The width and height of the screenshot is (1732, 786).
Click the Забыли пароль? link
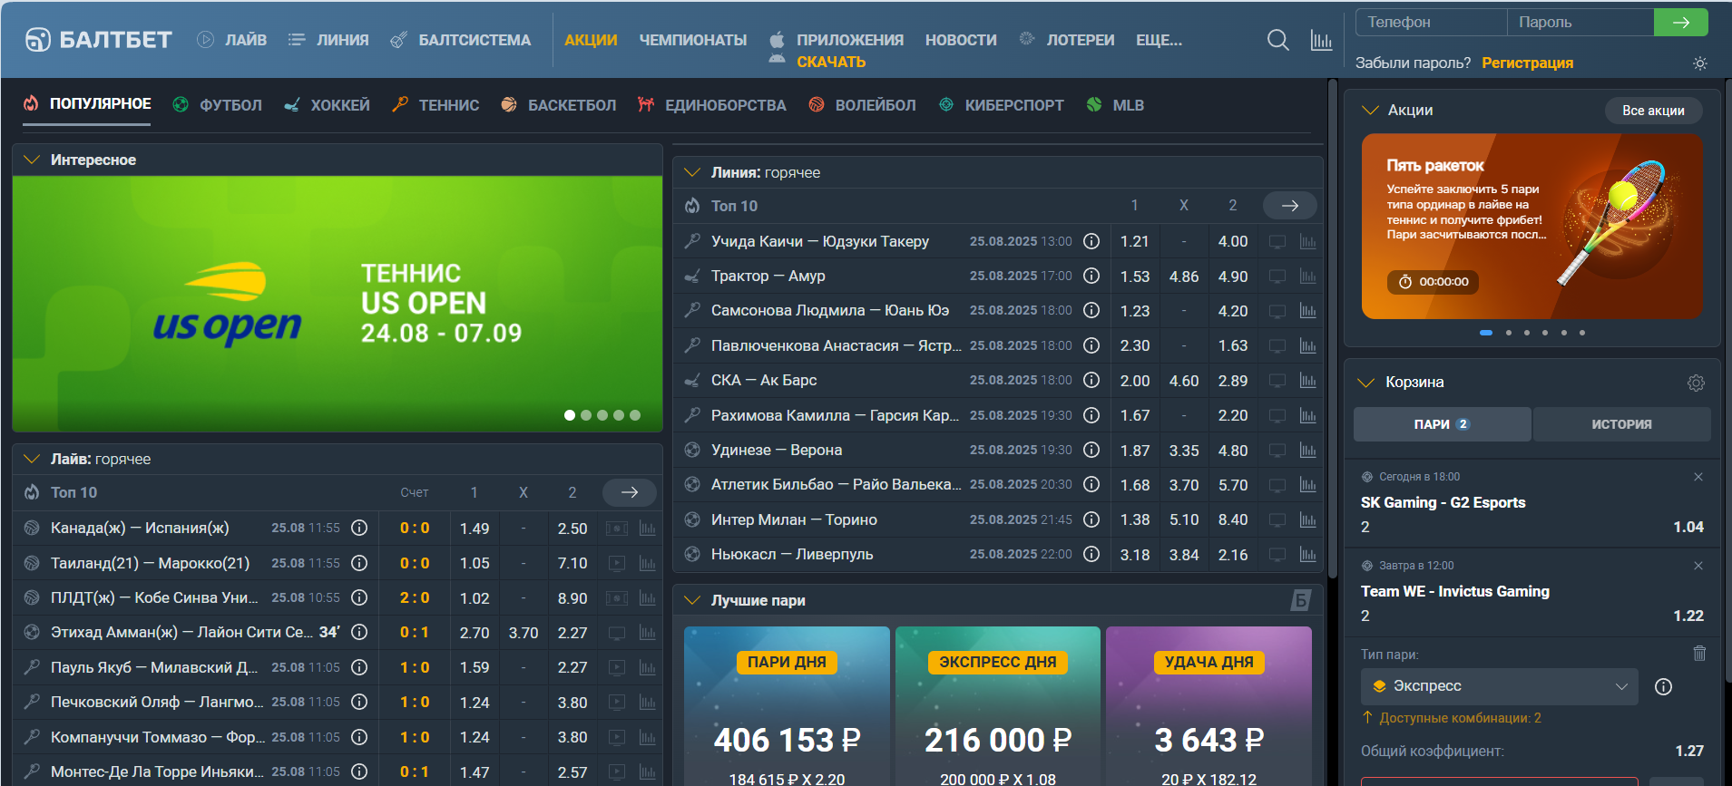click(1413, 63)
